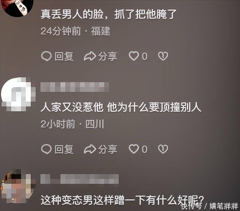Dislike Fujian comment with broken heart icon
Screen dimensions: 240x211
click(163, 56)
